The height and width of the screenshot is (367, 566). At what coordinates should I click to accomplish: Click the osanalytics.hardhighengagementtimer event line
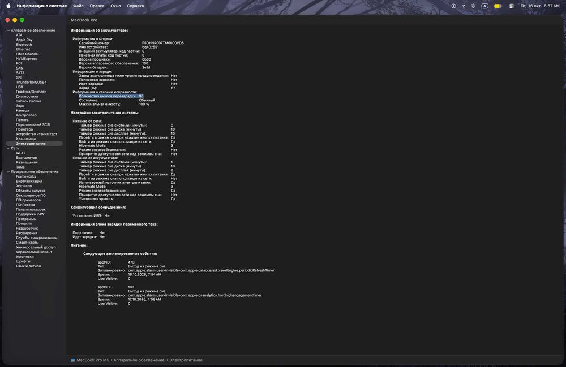(x=195, y=295)
